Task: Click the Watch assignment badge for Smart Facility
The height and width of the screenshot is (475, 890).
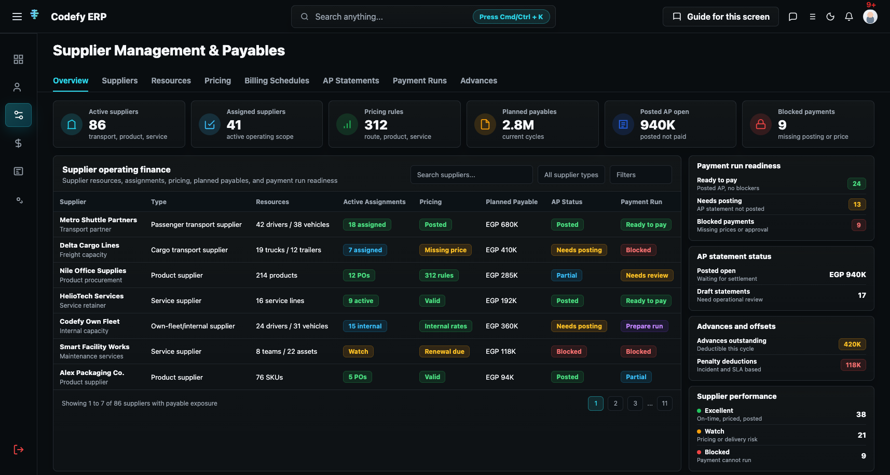Action: pyautogui.click(x=358, y=351)
